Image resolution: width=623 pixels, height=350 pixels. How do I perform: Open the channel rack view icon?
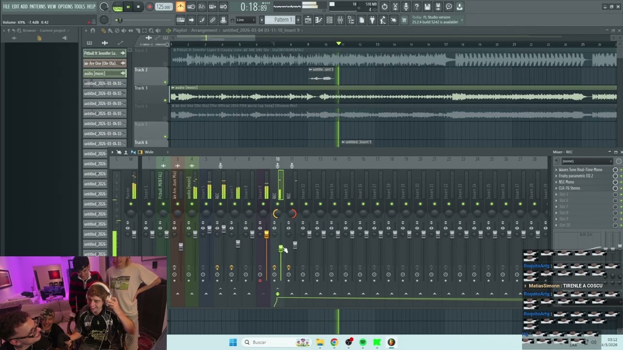(329, 20)
